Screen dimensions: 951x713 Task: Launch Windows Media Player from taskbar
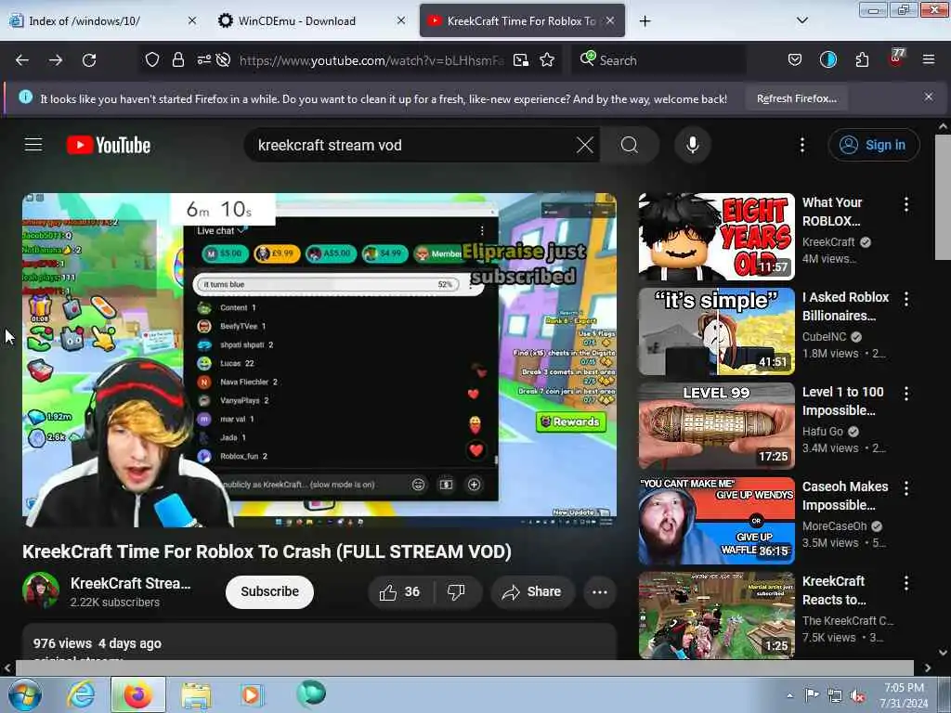pyautogui.click(x=251, y=694)
